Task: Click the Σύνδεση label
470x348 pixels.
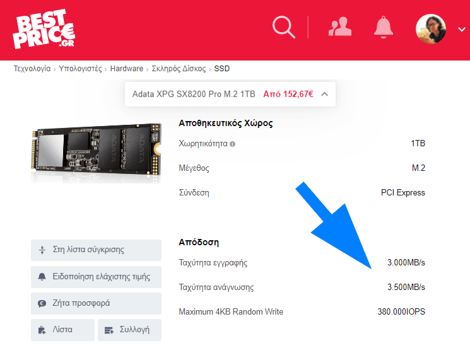Action: 194,192
